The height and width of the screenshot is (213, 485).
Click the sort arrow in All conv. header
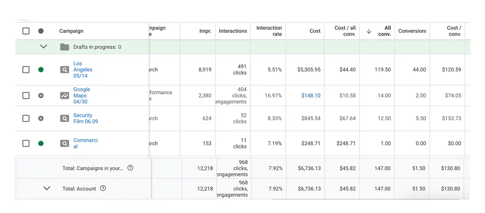coord(369,31)
